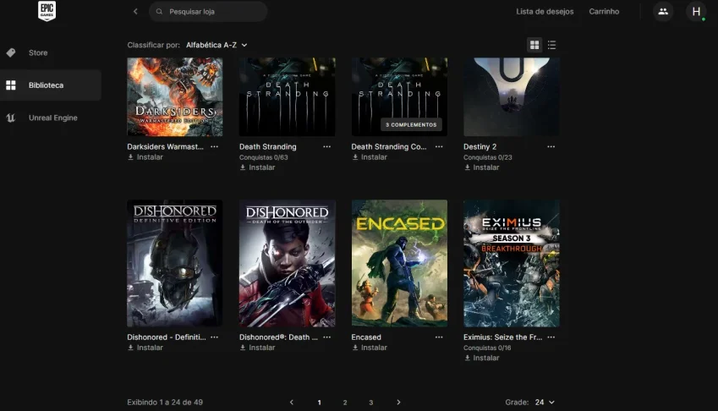718x411 pixels.
Task: Go back with the back arrow
Action: click(135, 12)
